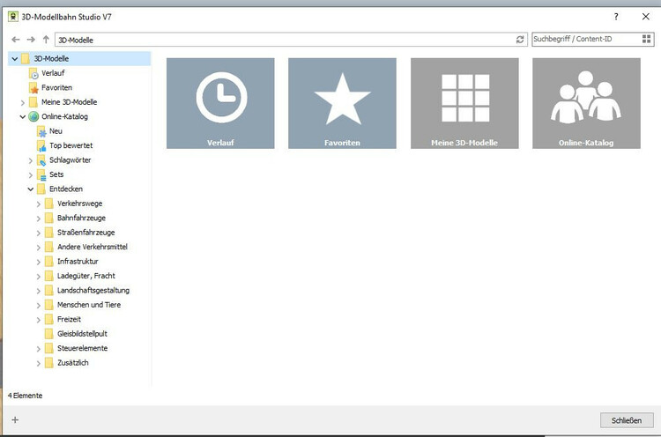The width and height of the screenshot is (661, 437).
Task: Click the Gleisbildstellpult folder icon
Action: [x=48, y=334]
